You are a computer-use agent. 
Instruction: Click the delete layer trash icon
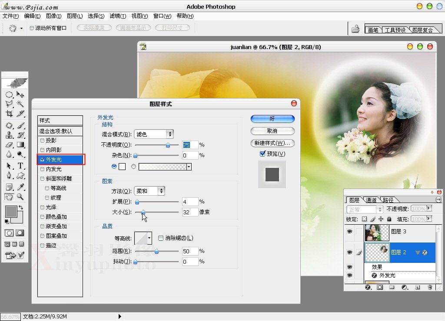[430, 287]
